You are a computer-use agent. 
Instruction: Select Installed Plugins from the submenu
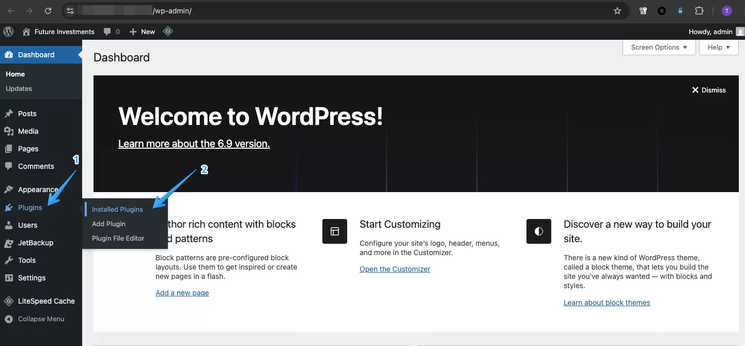pos(117,209)
